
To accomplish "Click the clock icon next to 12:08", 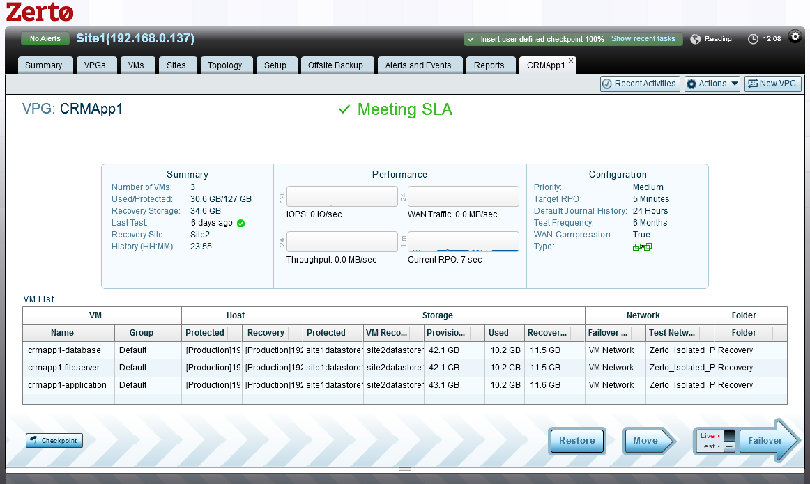I will 753,39.
